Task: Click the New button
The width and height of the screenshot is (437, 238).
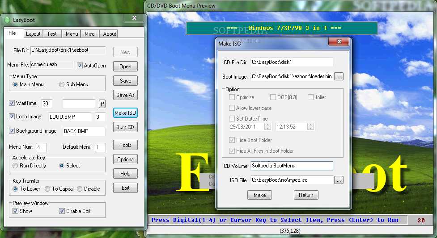Action: (x=125, y=52)
